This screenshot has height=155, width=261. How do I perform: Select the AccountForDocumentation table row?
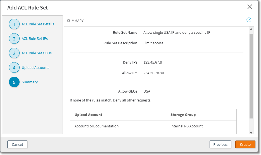pos(153,126)
